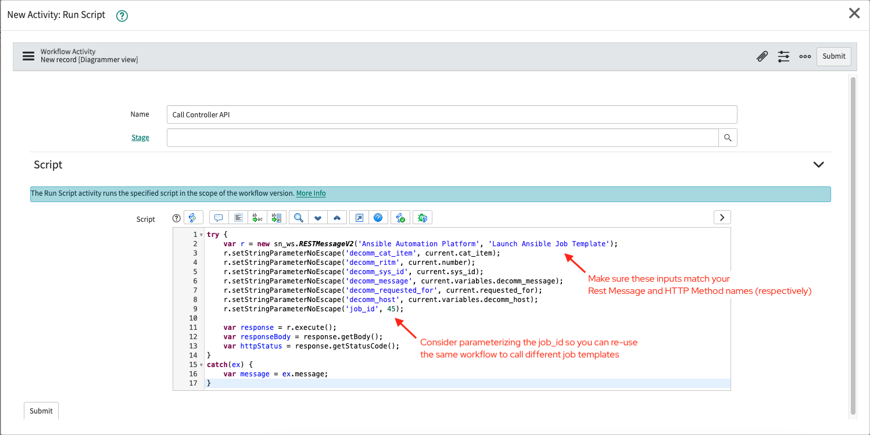Open the script debugger bug icon

(423, 218)
